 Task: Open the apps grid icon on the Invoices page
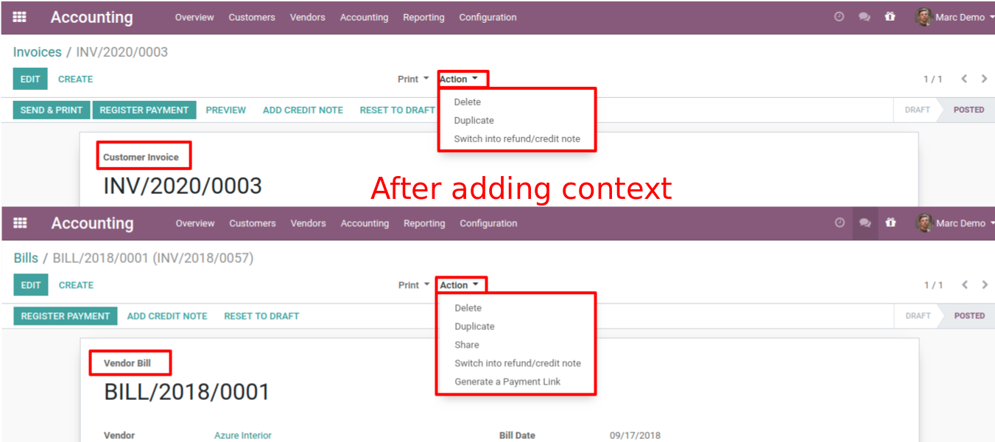20,17
